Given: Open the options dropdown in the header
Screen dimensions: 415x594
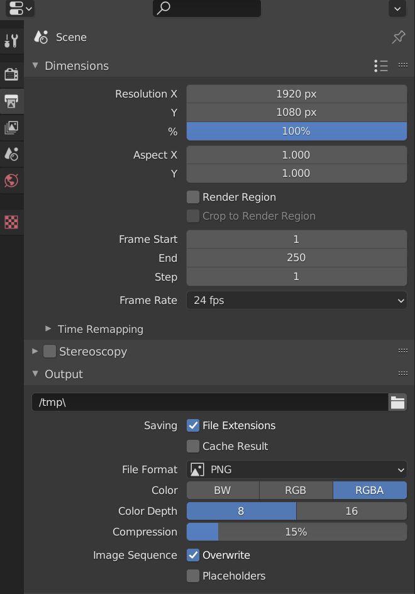Looking at the screenshot, I should [397, 8].
